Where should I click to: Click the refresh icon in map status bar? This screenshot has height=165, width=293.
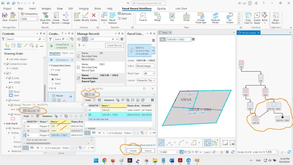233,152
